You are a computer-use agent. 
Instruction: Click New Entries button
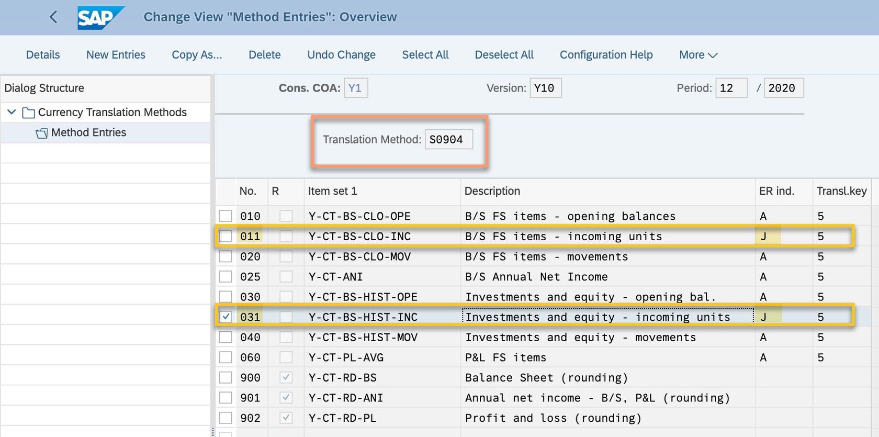click(x=116, y=55)
